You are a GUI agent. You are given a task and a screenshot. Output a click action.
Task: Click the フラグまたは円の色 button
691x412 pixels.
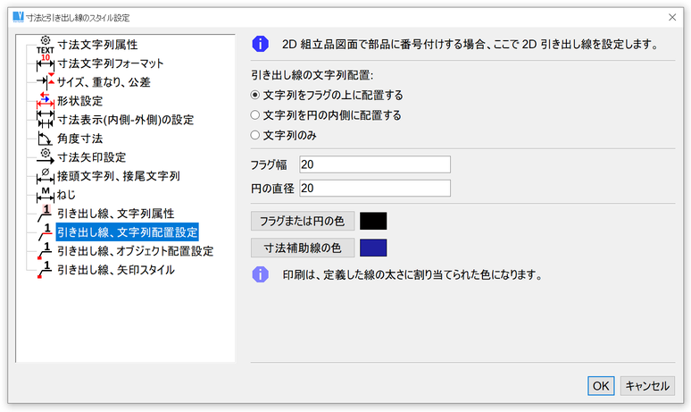pos(303,221)
